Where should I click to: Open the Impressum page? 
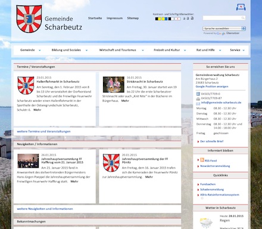pos(114,18)
